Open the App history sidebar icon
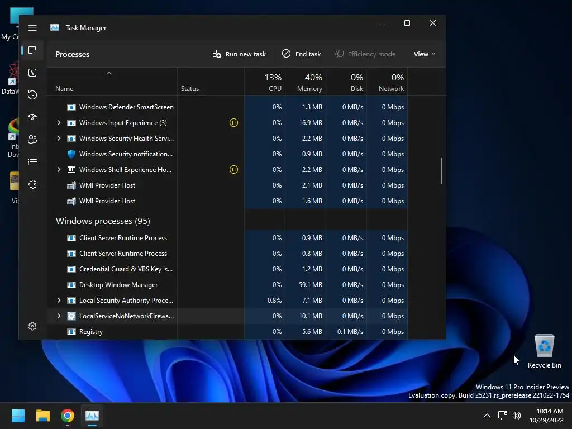 (32, 95)
